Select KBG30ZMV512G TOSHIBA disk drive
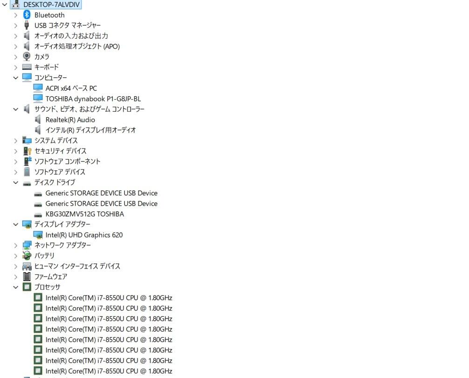Screen dimensions: 469x378 tap(85, 214)
